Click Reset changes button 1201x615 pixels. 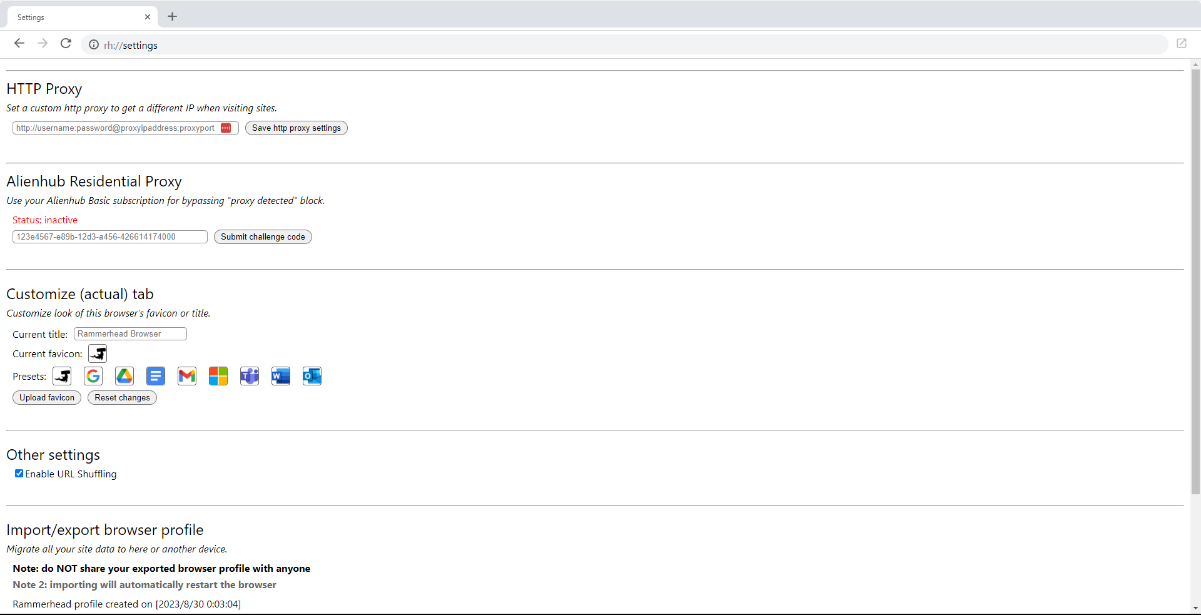[122, 398]
